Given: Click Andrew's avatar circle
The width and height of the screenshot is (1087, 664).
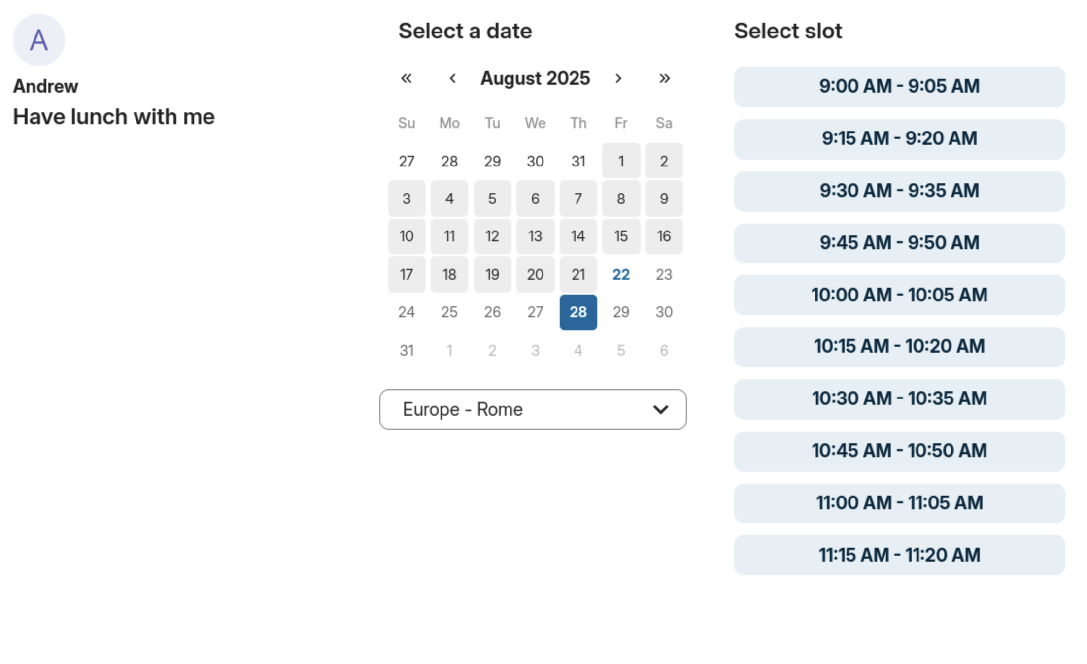Looking at the screenshot, I should coord(38,40).
